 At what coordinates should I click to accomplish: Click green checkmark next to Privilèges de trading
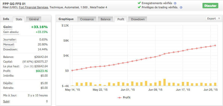tap(139, 7)
